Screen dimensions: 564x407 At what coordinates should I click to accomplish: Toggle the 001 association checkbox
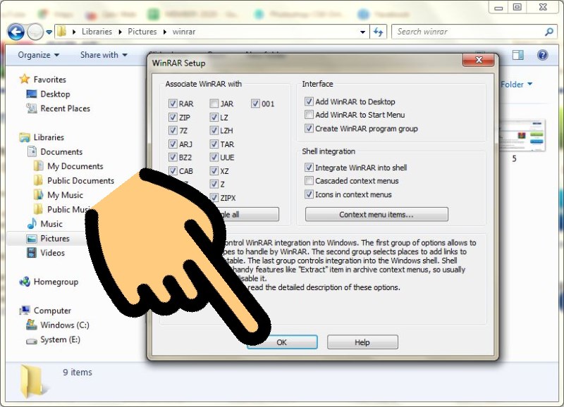pyautogui.click(x=255, y=104)
